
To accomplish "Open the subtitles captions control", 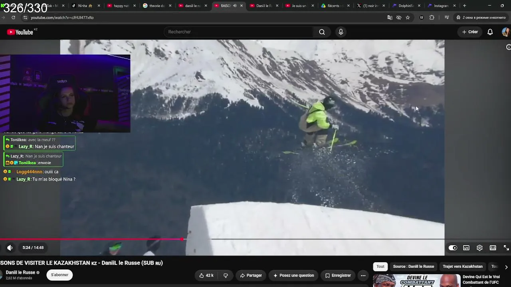I will [466, 248].
